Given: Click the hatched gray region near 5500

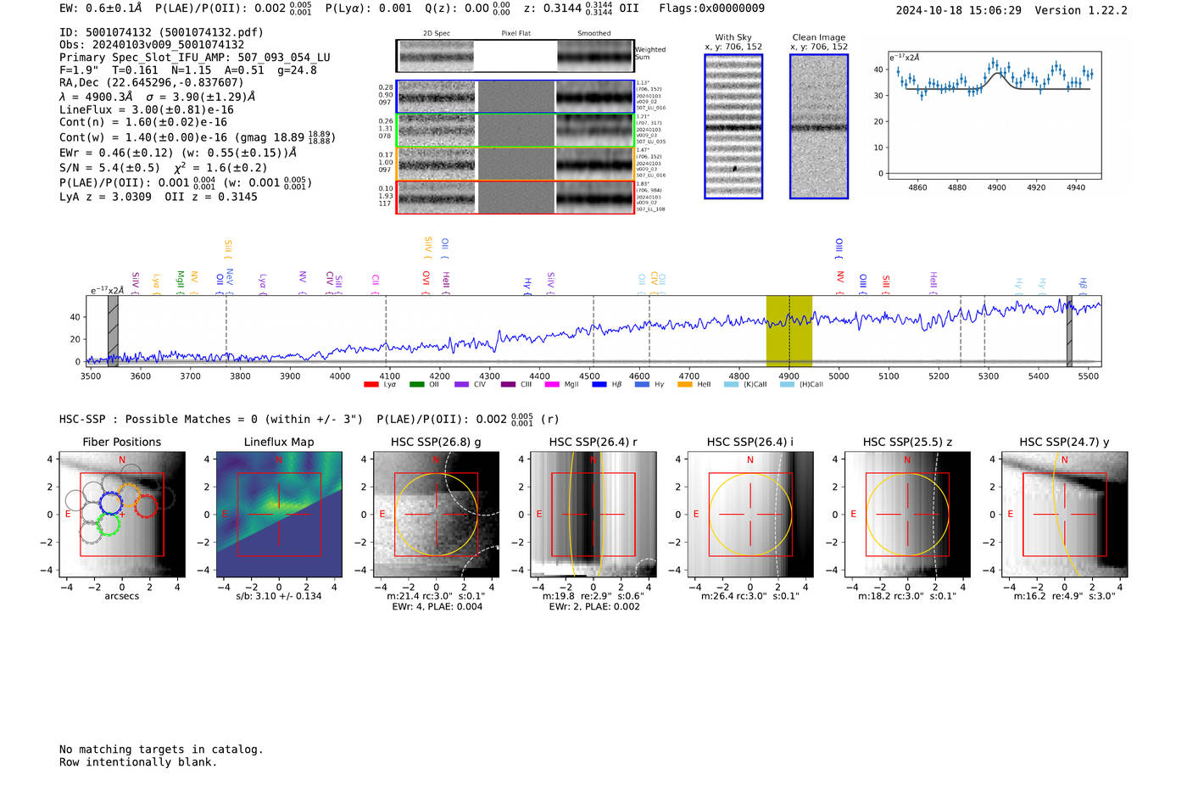Looking at the screenshot, I should point(1069,331).
